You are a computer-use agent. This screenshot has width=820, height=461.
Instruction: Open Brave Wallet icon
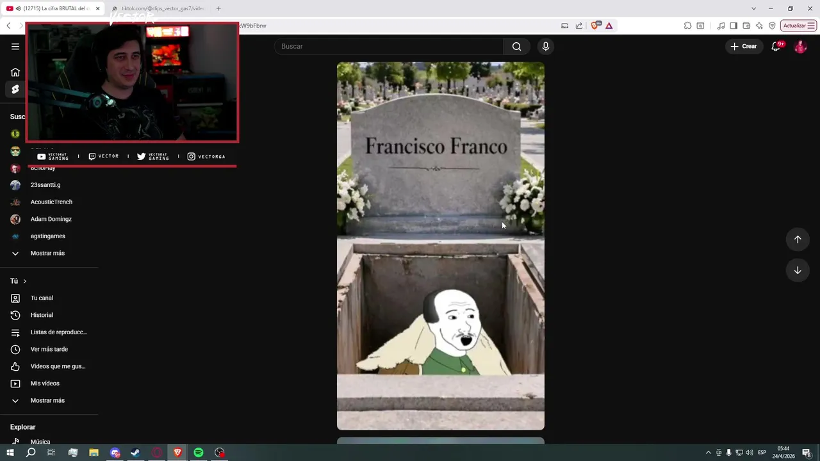746,26
